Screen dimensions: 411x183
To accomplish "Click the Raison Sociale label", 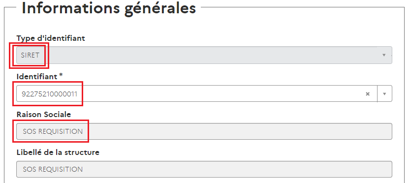I will pos(44,115).
